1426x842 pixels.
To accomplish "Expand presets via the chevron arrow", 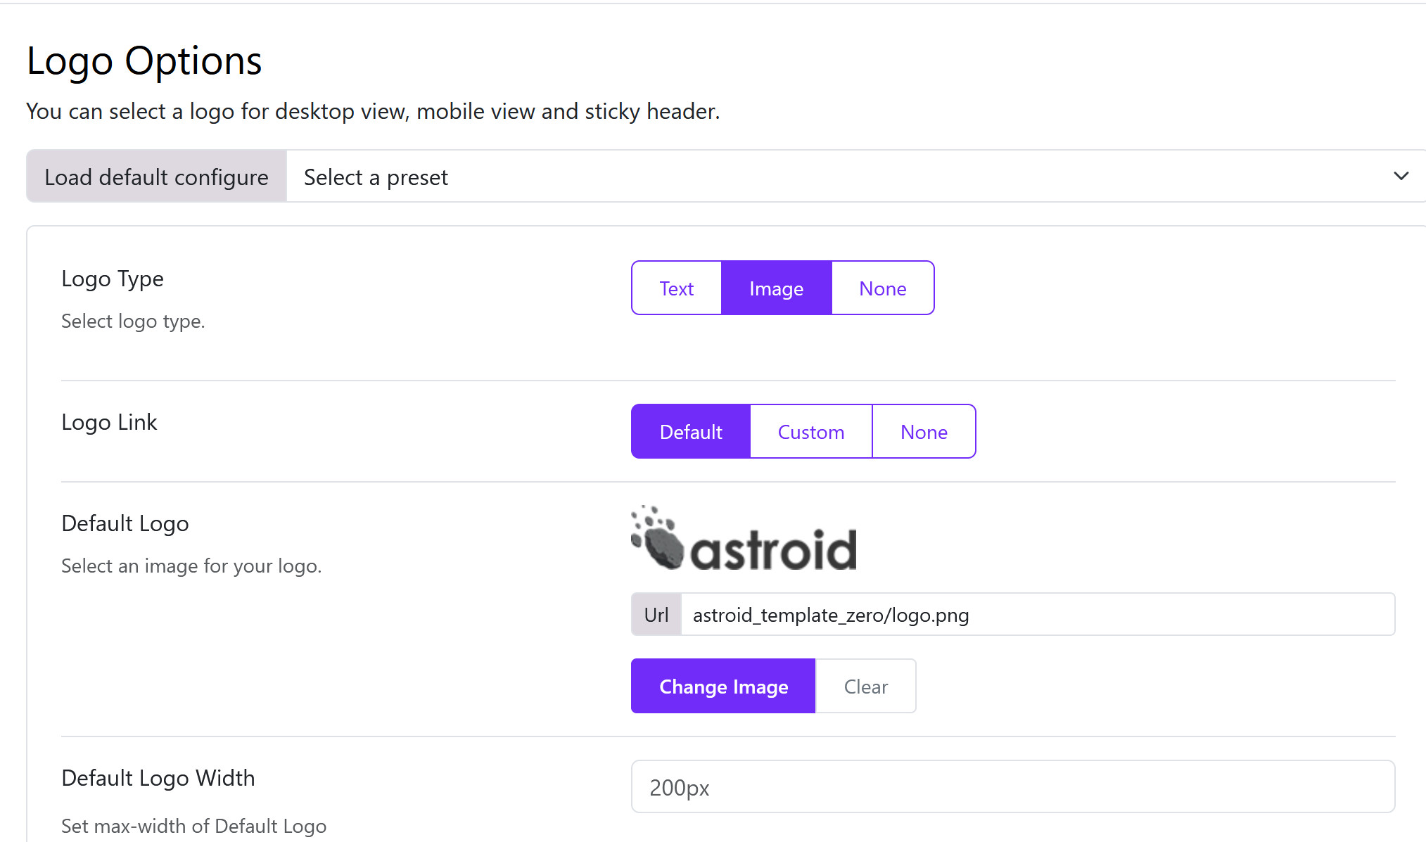I will pyautogui.click(x=1401, y=176).
